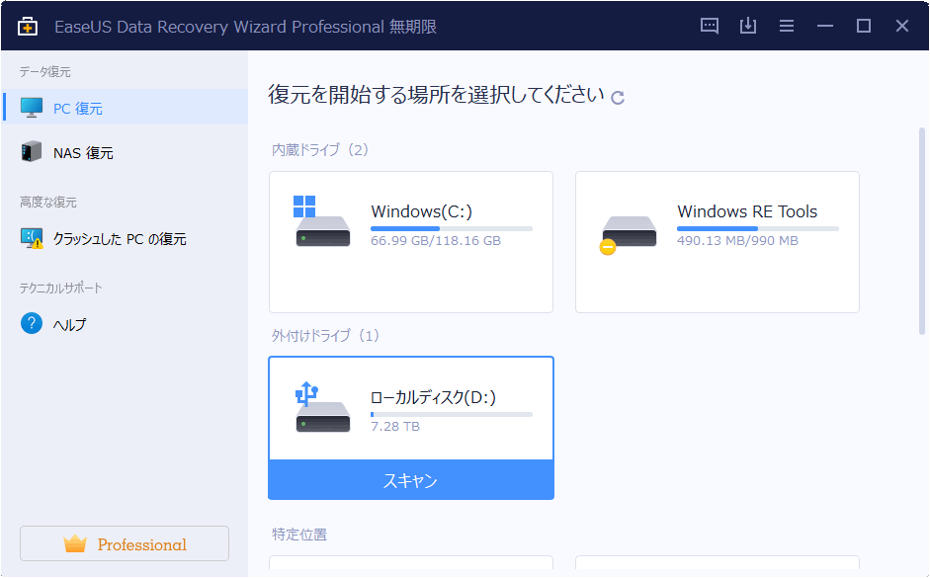Click the Professional crown button

125,543
